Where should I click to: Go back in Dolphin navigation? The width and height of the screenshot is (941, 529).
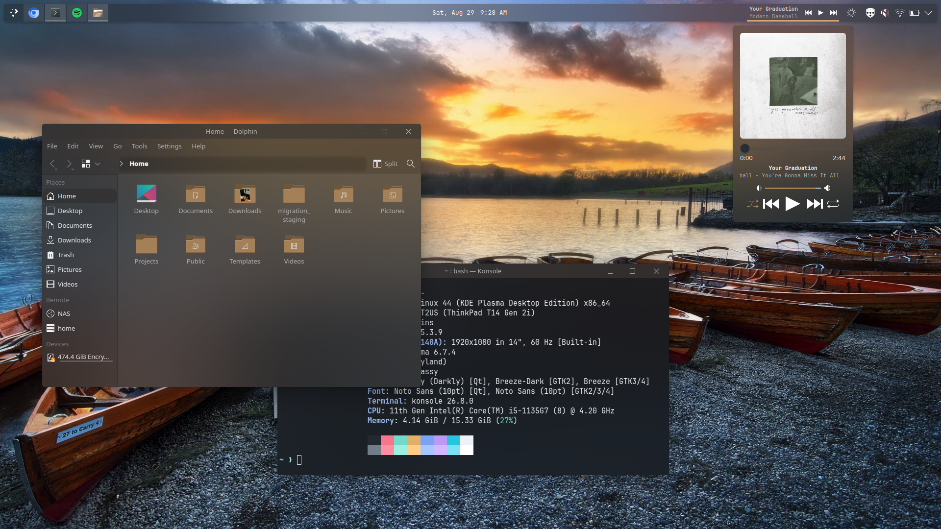(52, 164)
